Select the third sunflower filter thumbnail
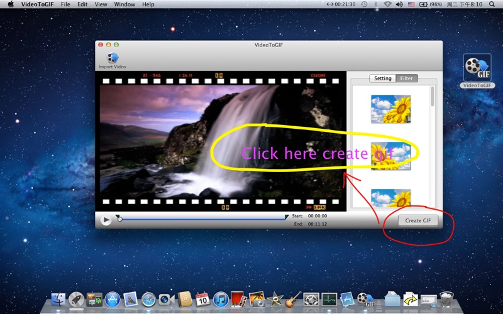 (390, 198)
